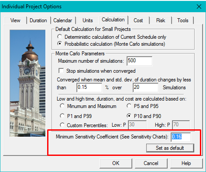Open the Tools tab
Screen dimensions: 206x172
coord(183,20)
